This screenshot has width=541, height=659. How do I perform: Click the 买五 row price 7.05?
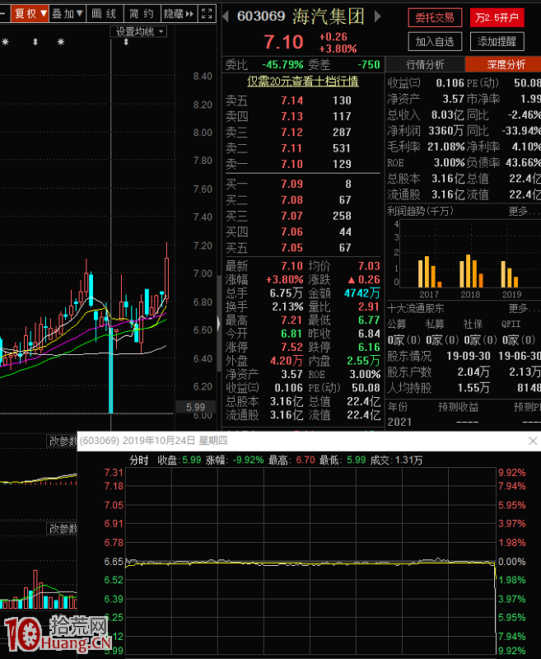tap(292, 248)
